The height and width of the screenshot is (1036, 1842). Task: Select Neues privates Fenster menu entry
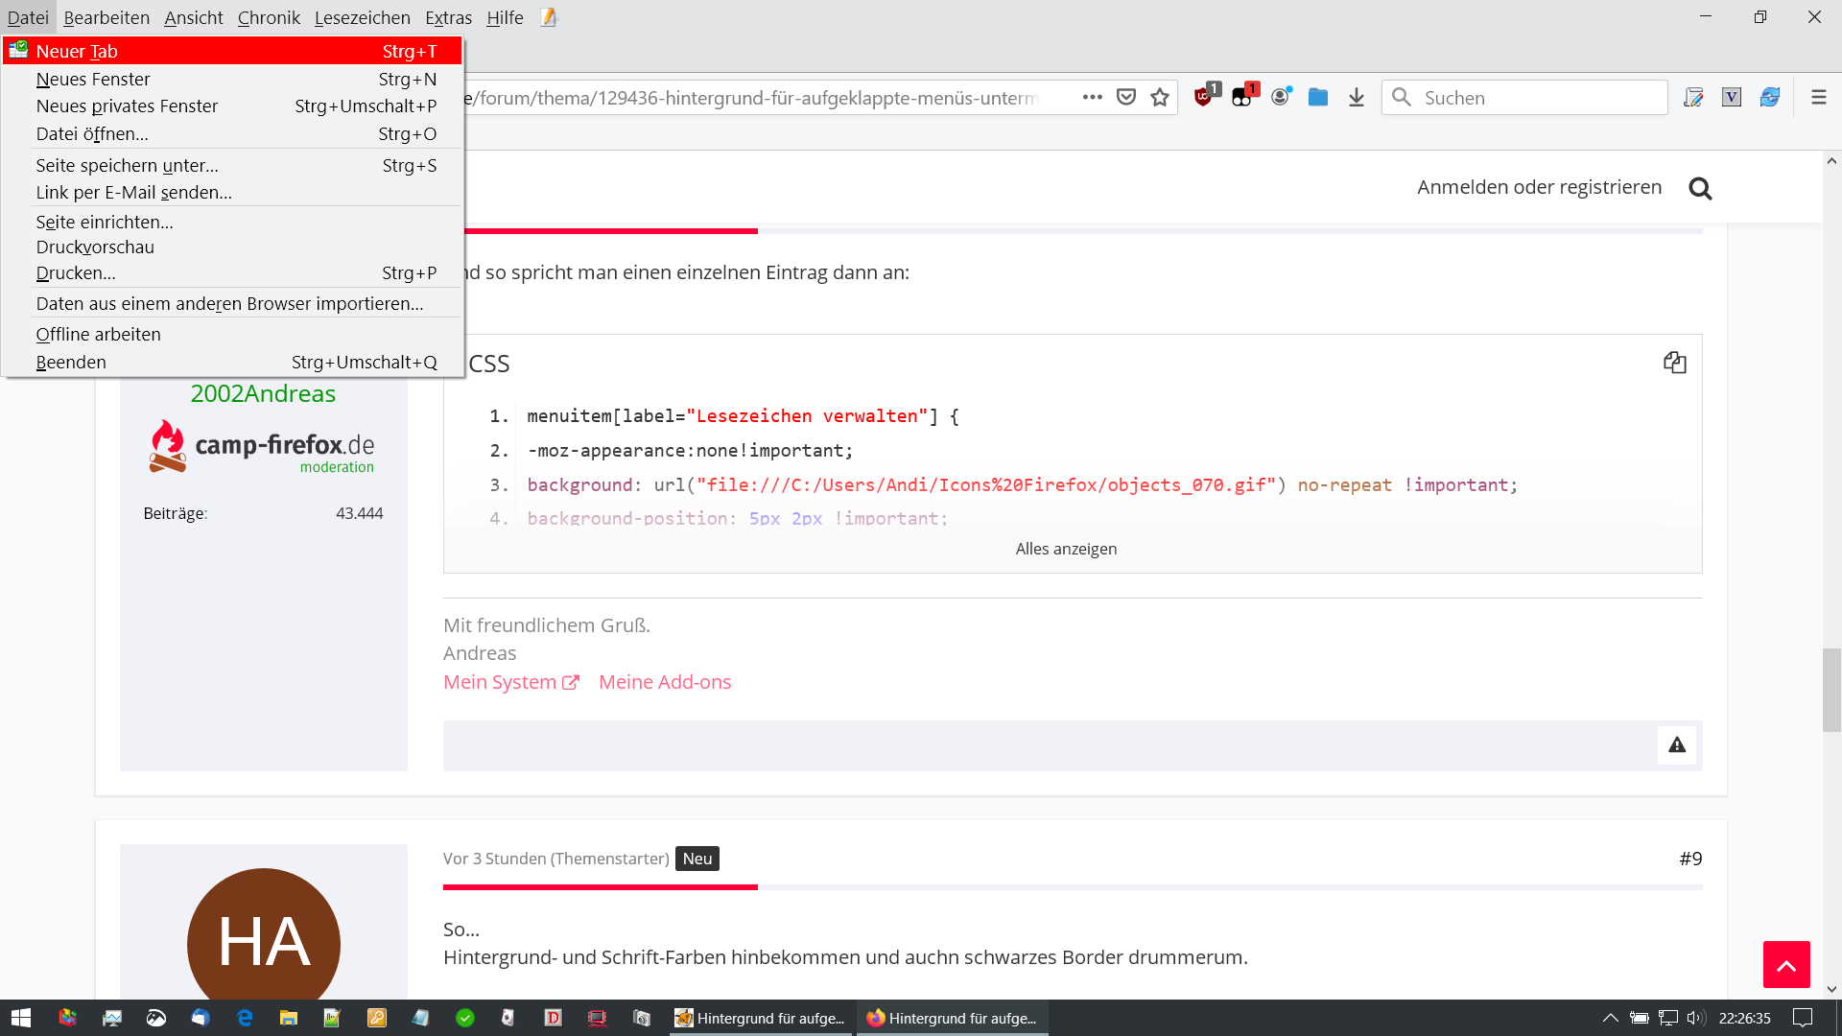[127, 106]
